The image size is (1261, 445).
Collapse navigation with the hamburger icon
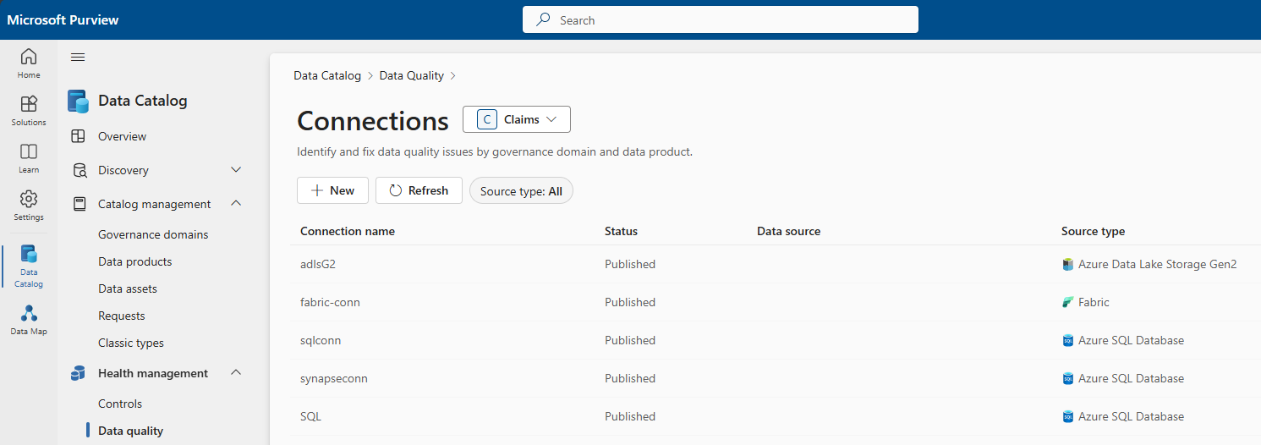point(78,57)
